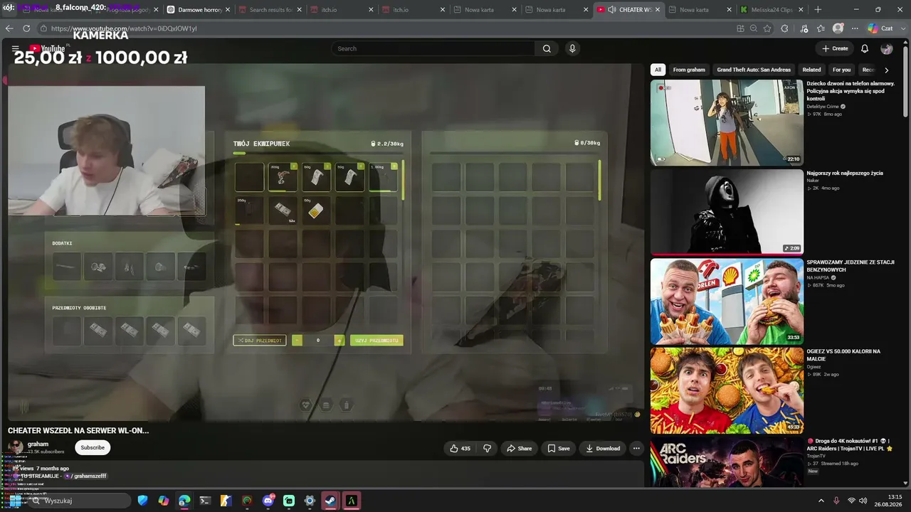Screen dimensions: 911x512
Task: Open the 'Dziecko dzwoni na telefon alarmowy' thumbnail
Action: coord(727,122)
